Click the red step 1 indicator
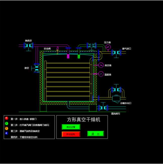 tap(7, 118)
